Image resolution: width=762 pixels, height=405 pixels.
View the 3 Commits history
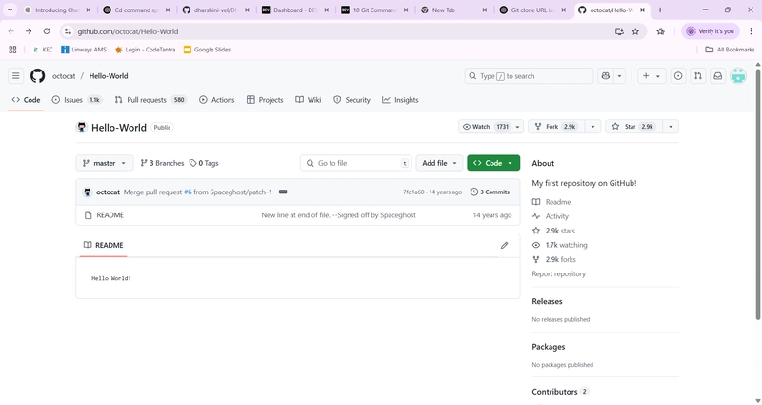coord(490,192)
